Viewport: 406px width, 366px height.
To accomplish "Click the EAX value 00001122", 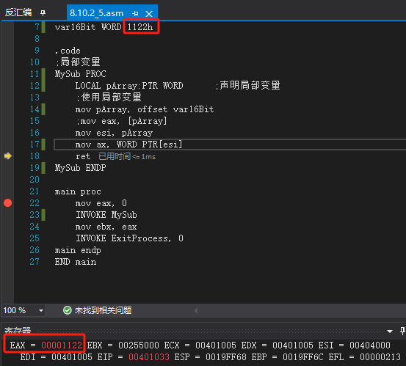I will (62, 345).
